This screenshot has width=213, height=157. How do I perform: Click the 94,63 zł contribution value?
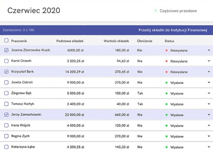tap(123, 61)
